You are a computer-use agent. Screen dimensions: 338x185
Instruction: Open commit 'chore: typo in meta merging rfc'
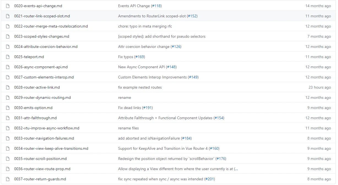point(145,26)
